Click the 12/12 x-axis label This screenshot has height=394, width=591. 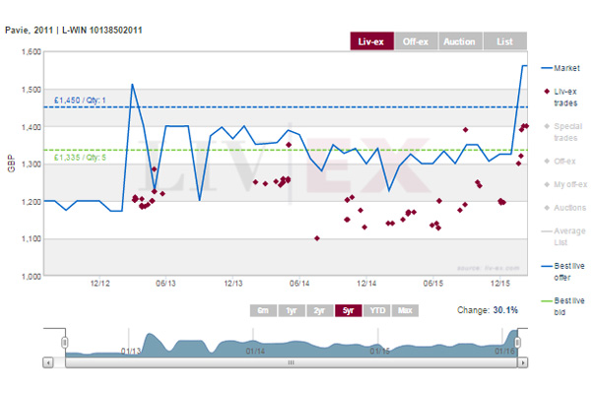[x=99, y=283]
